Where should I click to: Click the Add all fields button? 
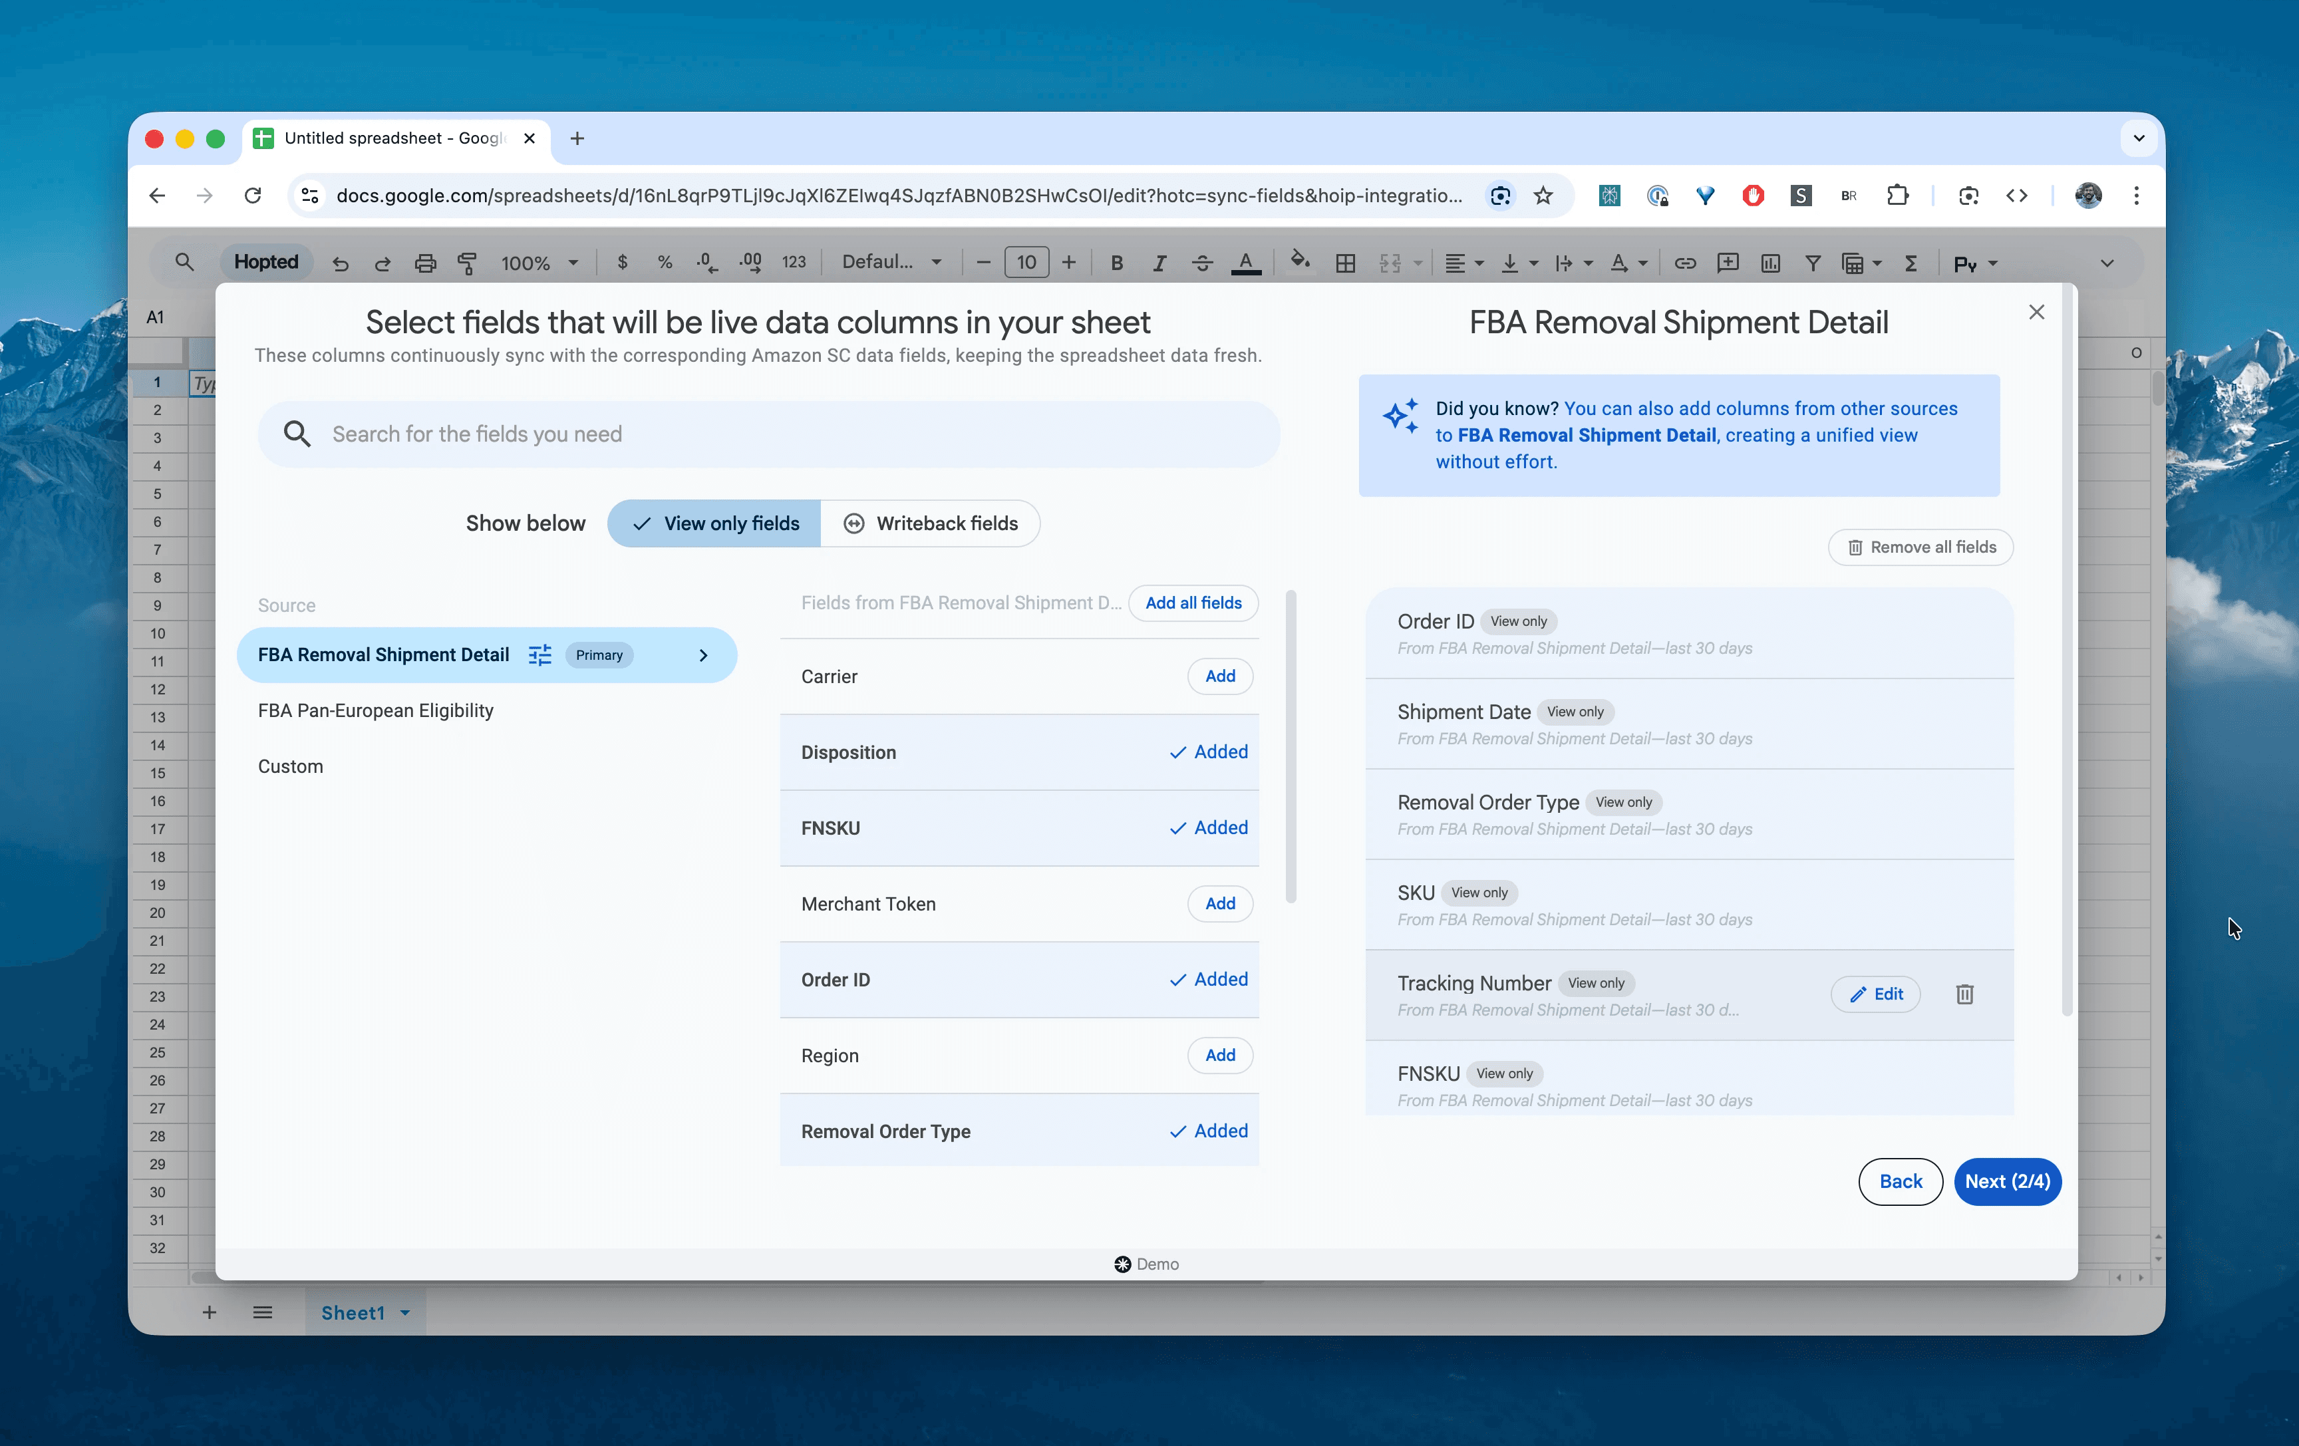[x=1193, y=602]
